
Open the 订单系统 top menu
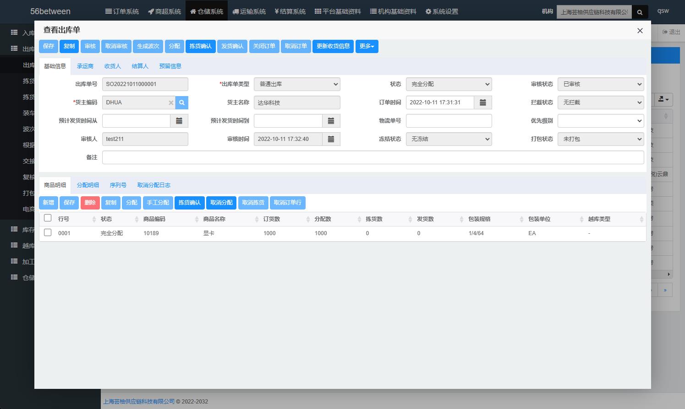pos(122,11)
